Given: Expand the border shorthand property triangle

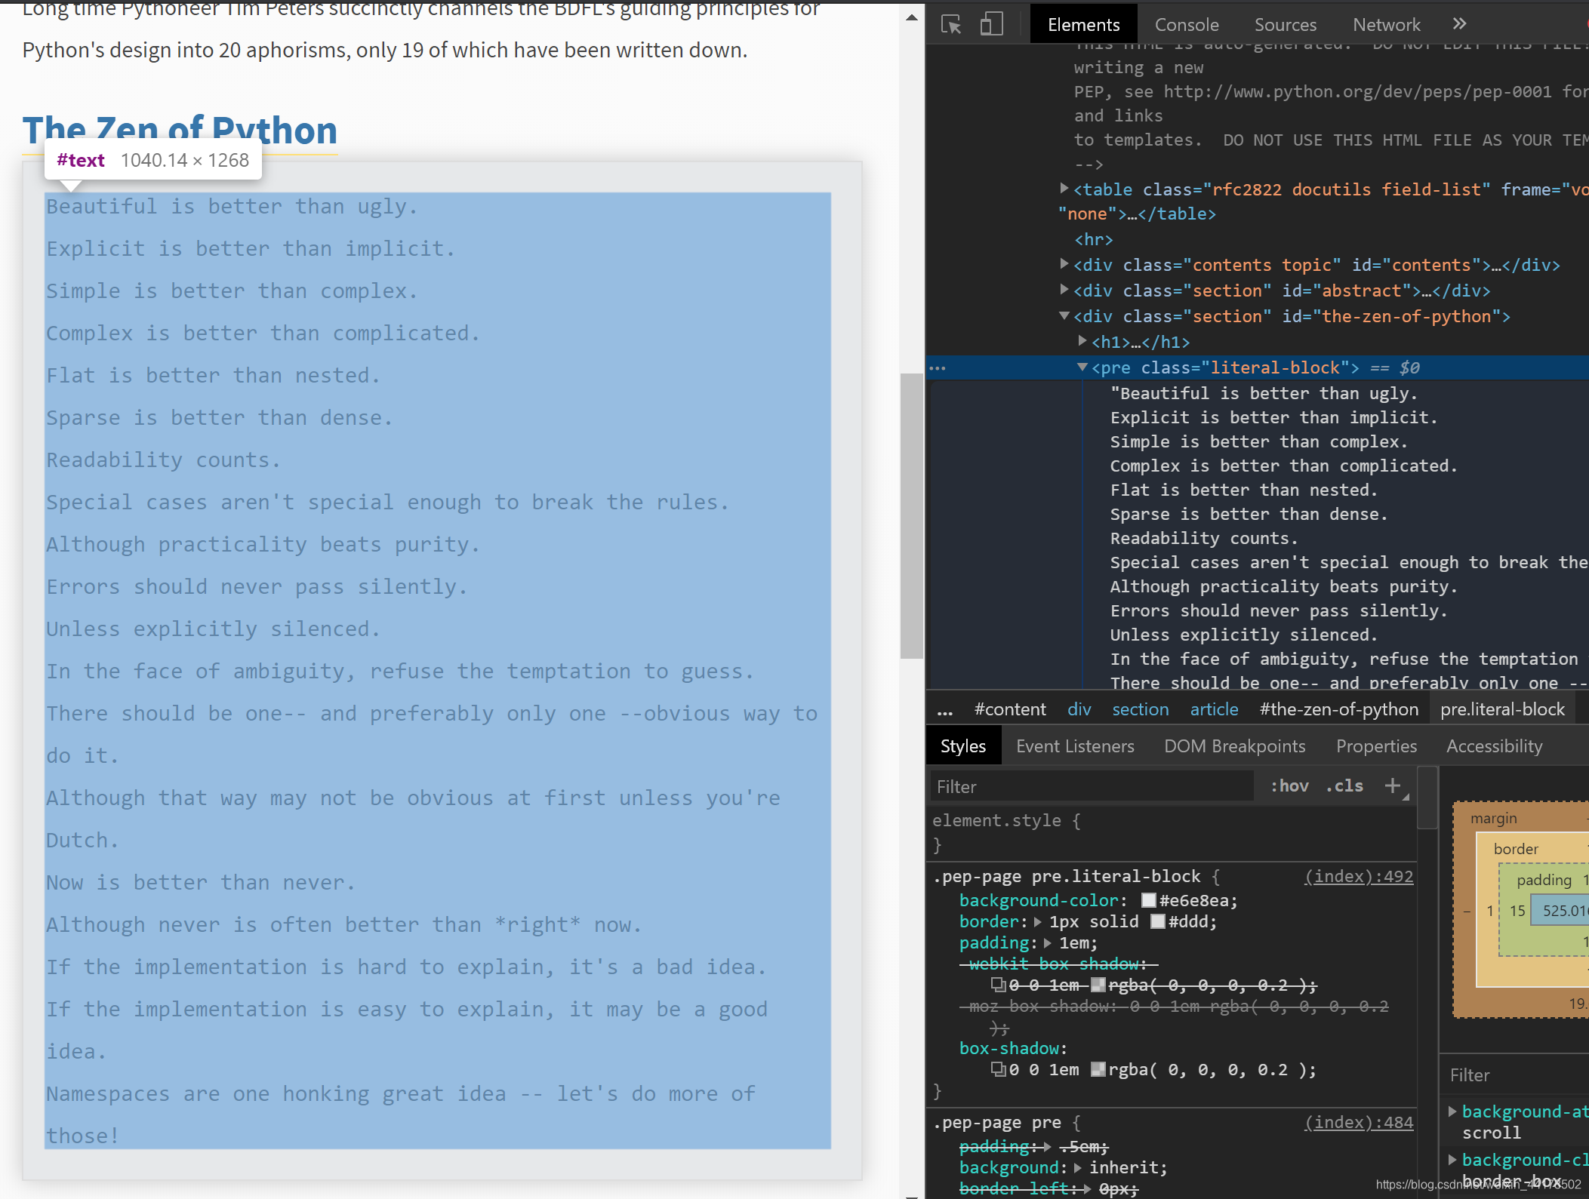Looking at the screenshot, I should pos(1038,922).
